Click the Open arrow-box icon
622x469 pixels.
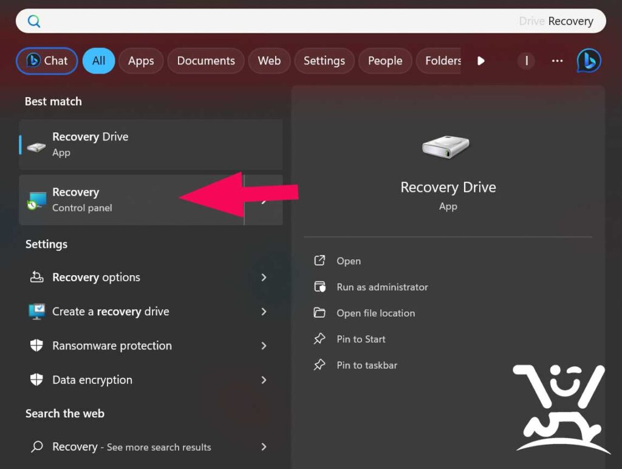tap(320, 260)
